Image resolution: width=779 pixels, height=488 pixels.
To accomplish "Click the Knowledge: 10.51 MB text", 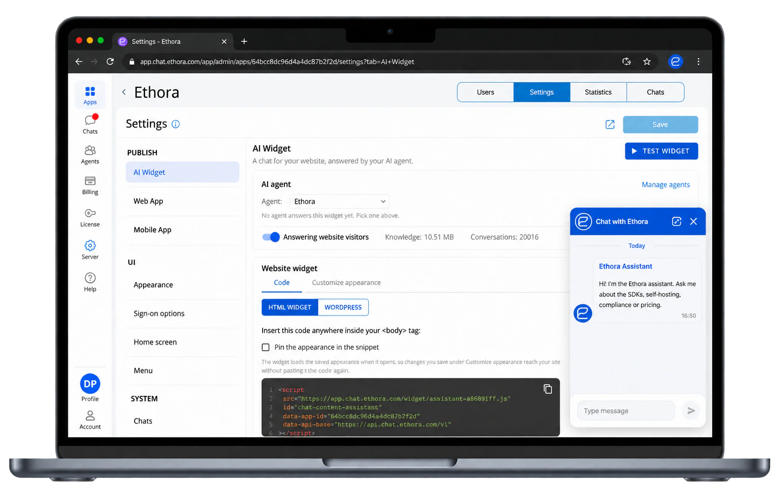I will pyautogui.click(x=419, y=237).
